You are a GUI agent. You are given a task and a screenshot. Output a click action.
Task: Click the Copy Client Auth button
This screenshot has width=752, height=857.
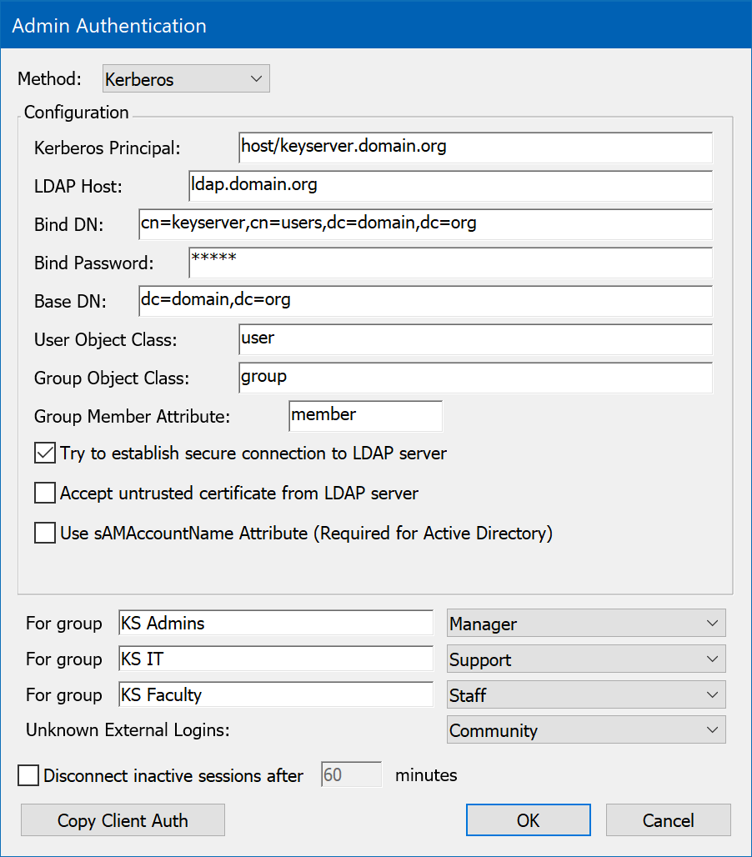[x=123, y=820]
